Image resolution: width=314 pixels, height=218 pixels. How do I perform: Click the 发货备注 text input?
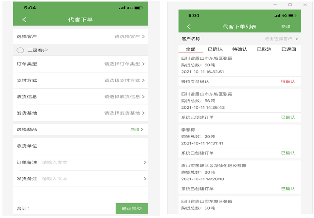pos(90,179)
